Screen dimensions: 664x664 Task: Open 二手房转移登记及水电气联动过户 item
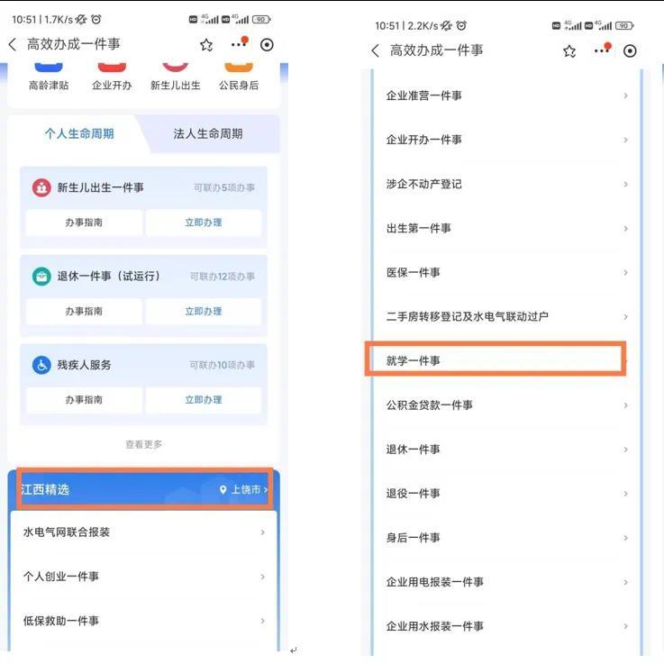[507, 317]
